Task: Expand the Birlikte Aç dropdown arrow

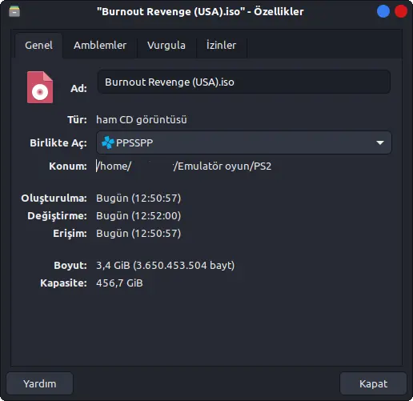Action: coord(380,142)
